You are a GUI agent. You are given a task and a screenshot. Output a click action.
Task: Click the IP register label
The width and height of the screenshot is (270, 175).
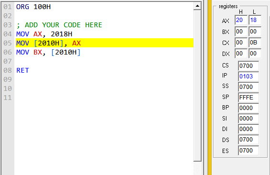225,76
